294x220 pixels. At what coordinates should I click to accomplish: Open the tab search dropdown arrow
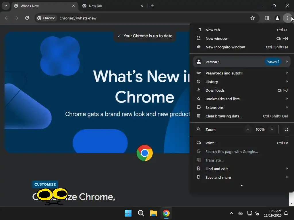tap(6, 6)
